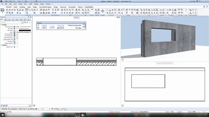Click the filter funnel icon in Properties palette

[27, 22]
